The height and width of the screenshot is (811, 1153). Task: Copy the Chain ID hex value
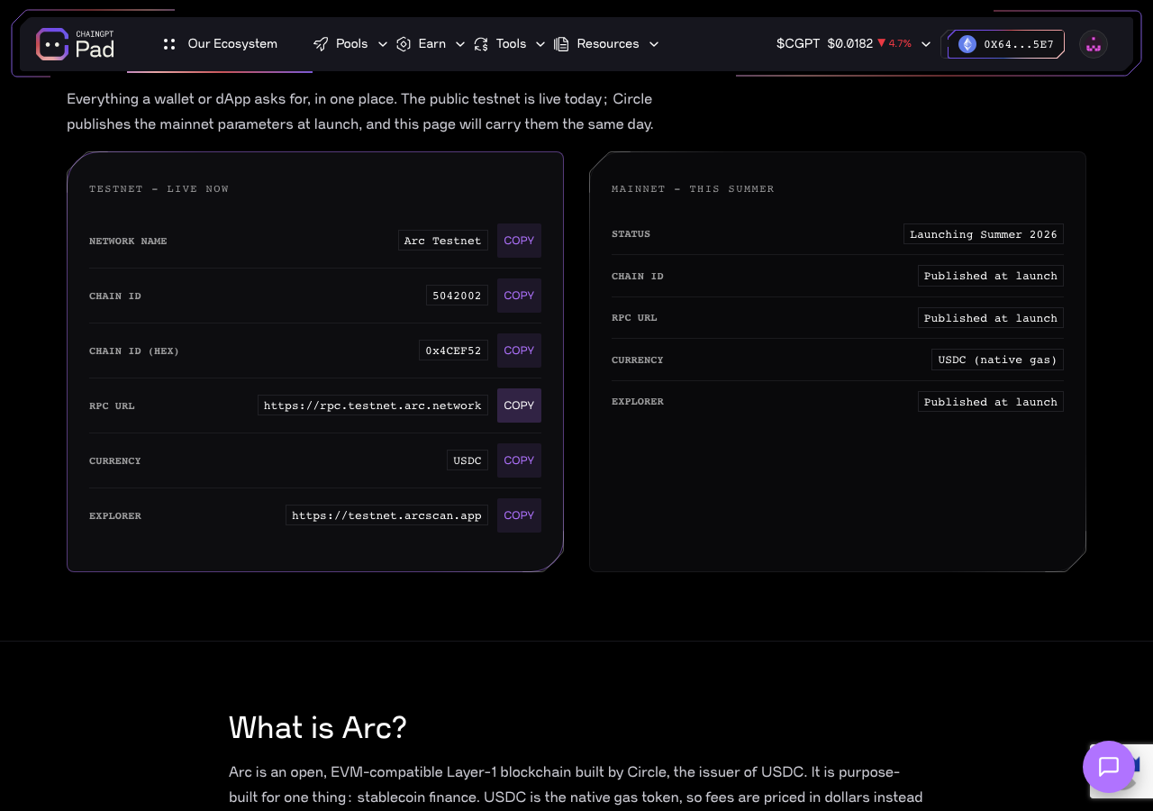click(519, 351)
